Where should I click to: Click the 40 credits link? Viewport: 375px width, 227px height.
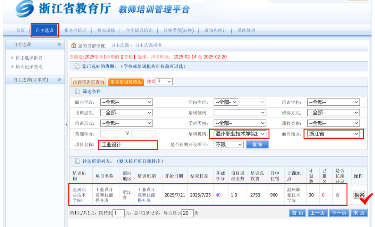point(218,195)
